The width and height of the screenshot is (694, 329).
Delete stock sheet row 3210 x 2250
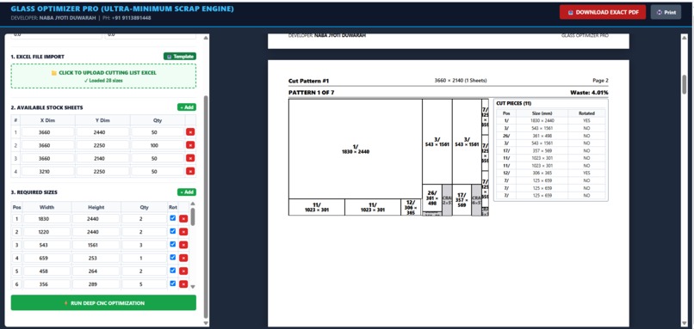pyautogui.click(x=190, y=171)
